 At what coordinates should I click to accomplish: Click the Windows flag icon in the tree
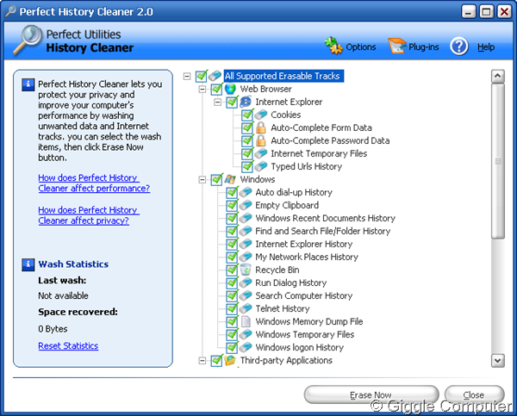[x=230, y=179]
